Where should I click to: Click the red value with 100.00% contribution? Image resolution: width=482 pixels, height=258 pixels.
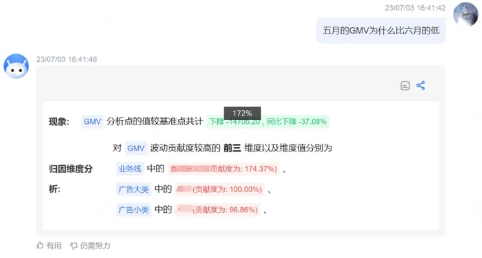coord(219,190)
